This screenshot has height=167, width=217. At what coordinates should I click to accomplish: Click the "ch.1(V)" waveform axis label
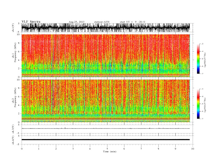pos(13,28)
